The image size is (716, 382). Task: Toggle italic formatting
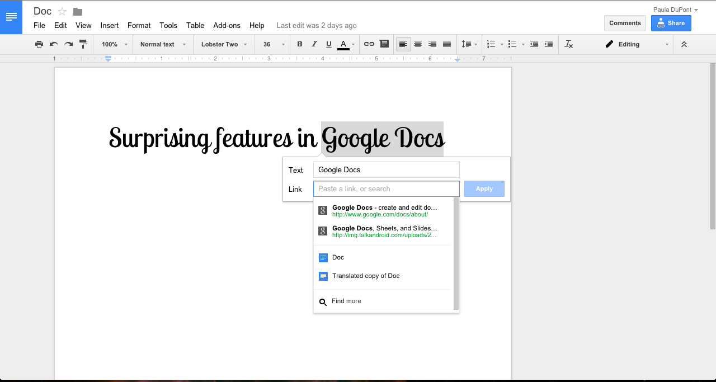314,44
